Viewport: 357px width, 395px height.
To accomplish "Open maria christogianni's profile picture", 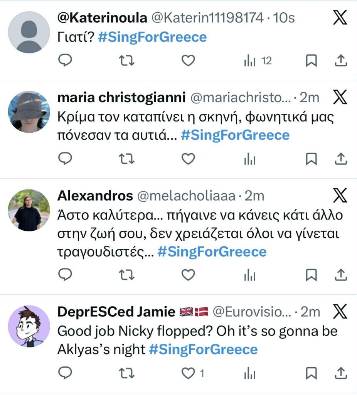I will [29, 112].
